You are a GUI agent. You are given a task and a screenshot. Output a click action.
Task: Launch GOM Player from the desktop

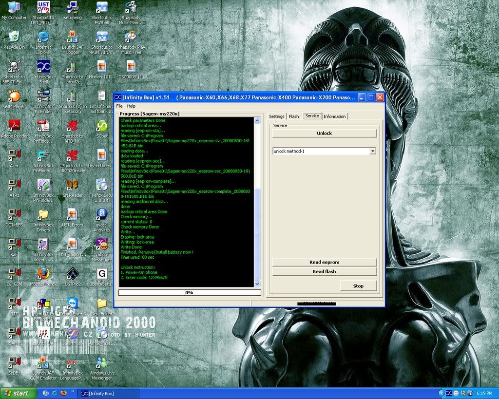[14, 96]
